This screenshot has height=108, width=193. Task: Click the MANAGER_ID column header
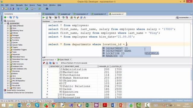pos(104,66)
